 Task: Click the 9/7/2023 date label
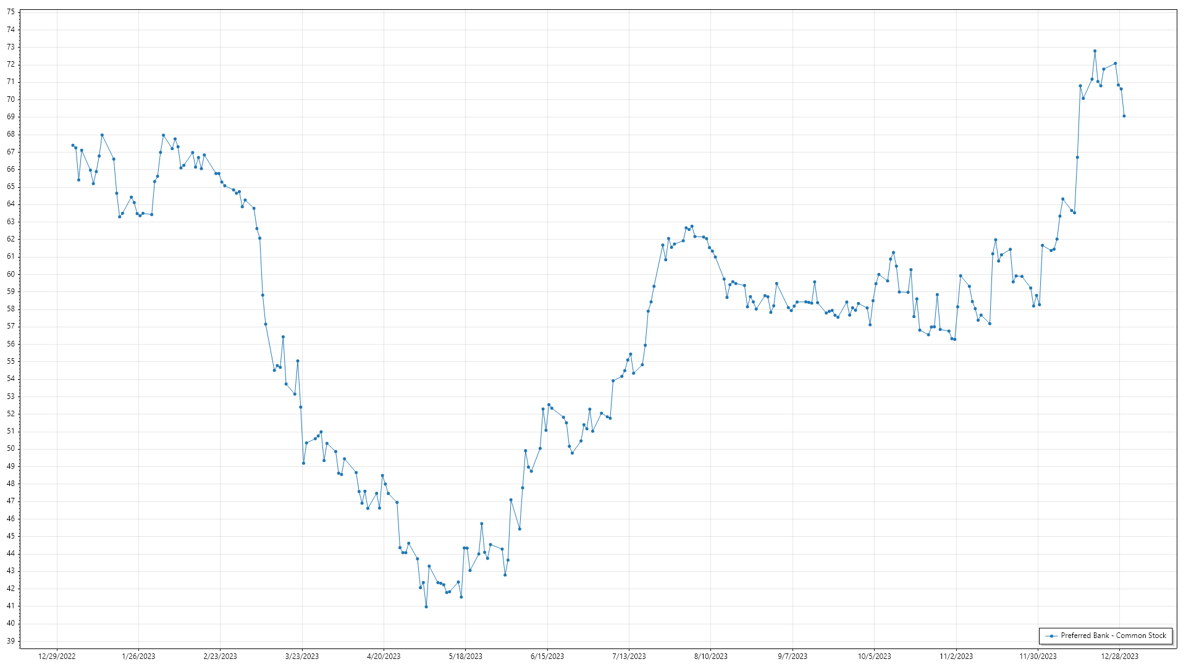[793, 657]
